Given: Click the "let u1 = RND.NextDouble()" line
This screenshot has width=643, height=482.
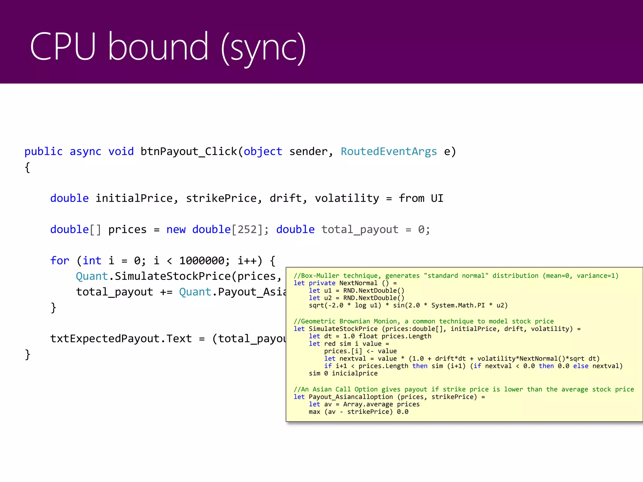Looking at the screenshot, I should click(x=357, y=291).
